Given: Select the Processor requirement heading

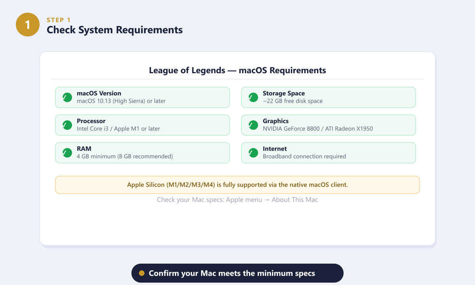Looking at the screenshot, I should 91,121.
